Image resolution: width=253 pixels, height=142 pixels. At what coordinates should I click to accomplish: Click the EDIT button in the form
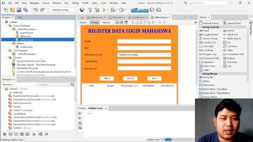(x=155, y=78)
